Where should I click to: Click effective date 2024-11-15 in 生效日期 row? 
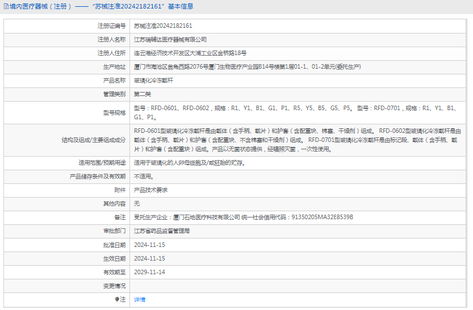tap(149, 258)
